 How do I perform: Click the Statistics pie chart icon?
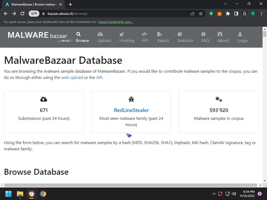click(180, 34)
